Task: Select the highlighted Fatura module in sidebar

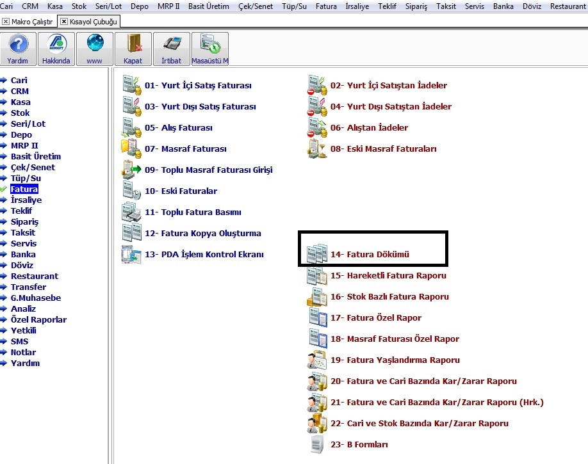Action: pyautogui.click(x=24, y=189)
